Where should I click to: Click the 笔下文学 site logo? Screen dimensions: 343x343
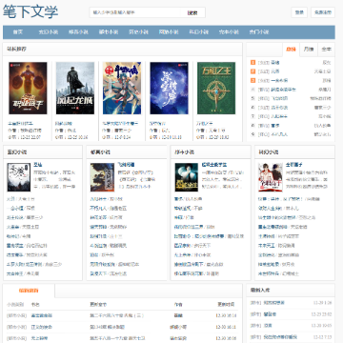pos(30,12)
